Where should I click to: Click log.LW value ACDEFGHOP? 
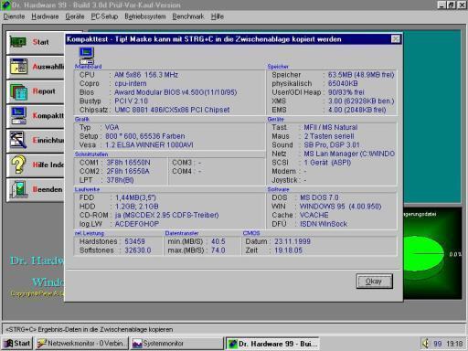click(x=137, y=224)
